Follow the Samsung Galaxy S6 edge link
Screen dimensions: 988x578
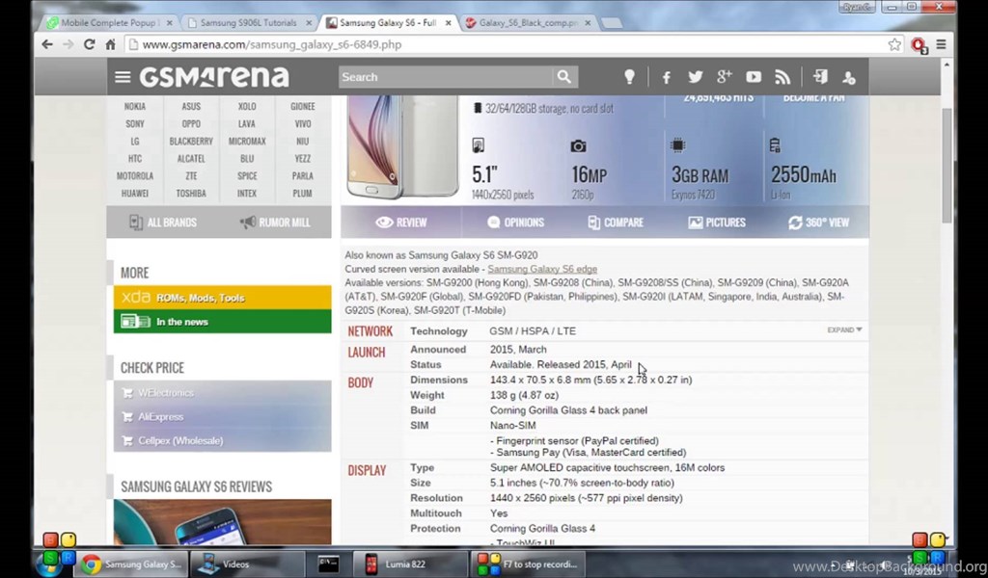(542, 269)
